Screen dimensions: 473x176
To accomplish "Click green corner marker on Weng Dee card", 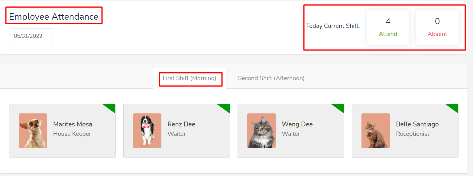I will pos(339,107).
